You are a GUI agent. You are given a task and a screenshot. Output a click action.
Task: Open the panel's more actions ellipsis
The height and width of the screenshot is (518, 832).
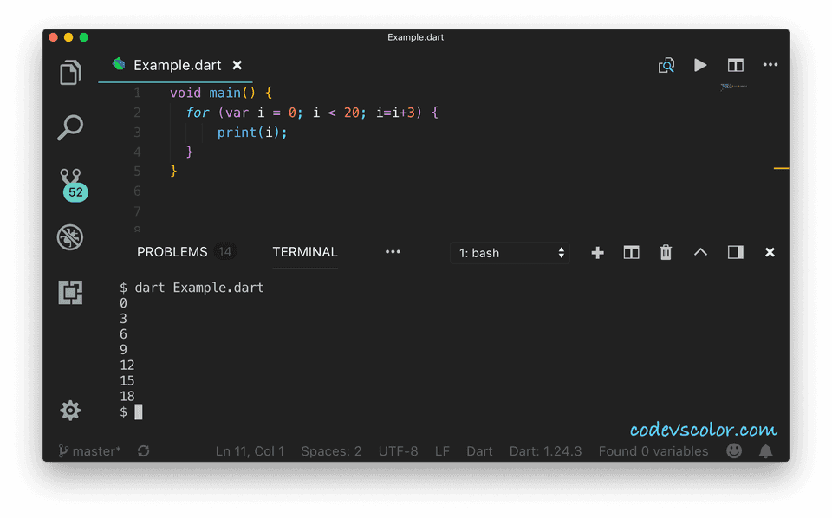(393, 252)
